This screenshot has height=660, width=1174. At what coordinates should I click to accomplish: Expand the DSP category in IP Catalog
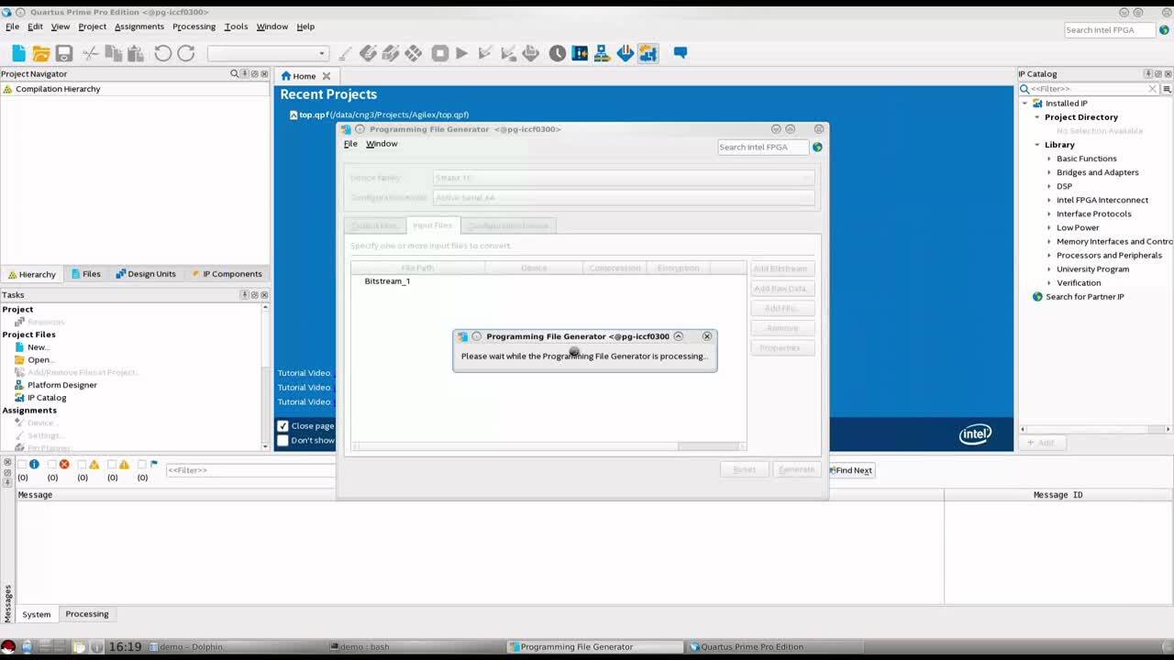coord(1049,186)
